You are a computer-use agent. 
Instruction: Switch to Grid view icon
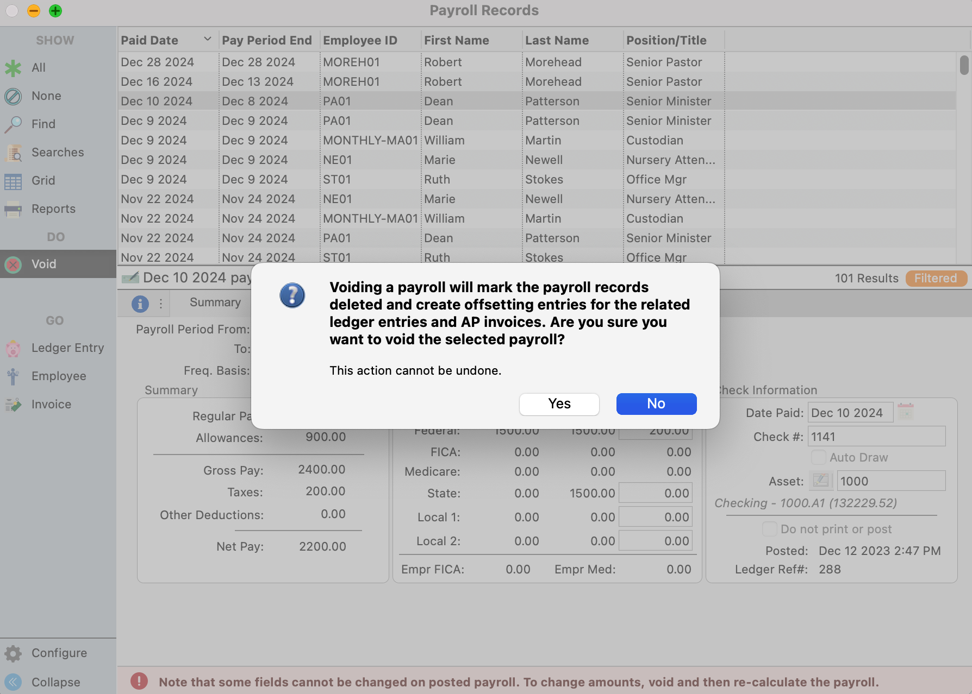13,181
